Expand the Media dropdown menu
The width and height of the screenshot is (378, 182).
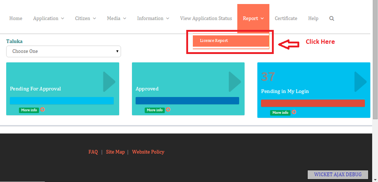pyautogui.click(x=116, y=19)
